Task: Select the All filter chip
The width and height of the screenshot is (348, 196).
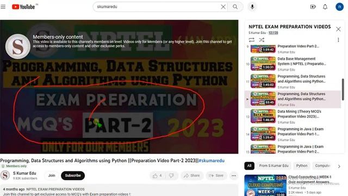Action: click(250, 166)
